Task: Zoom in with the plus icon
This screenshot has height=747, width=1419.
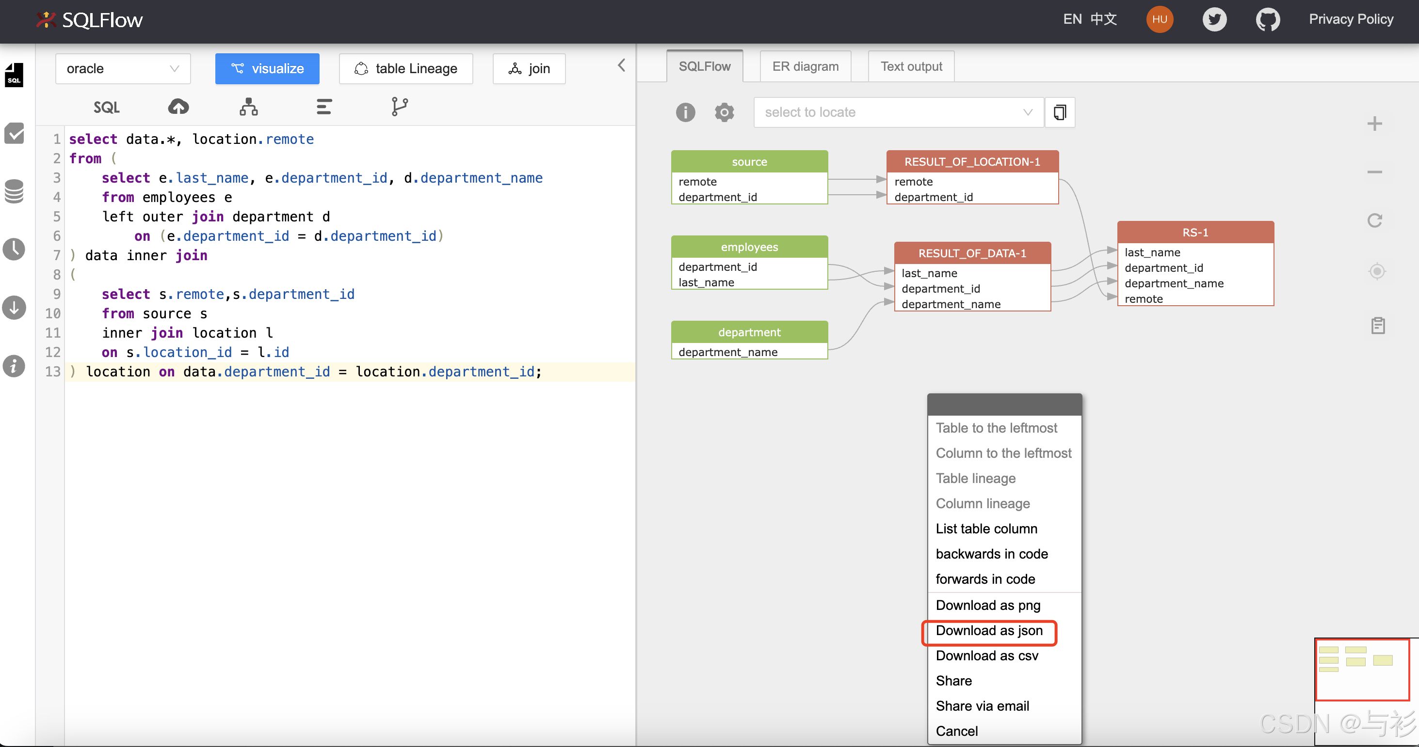Action: [x=1374, y=124]
